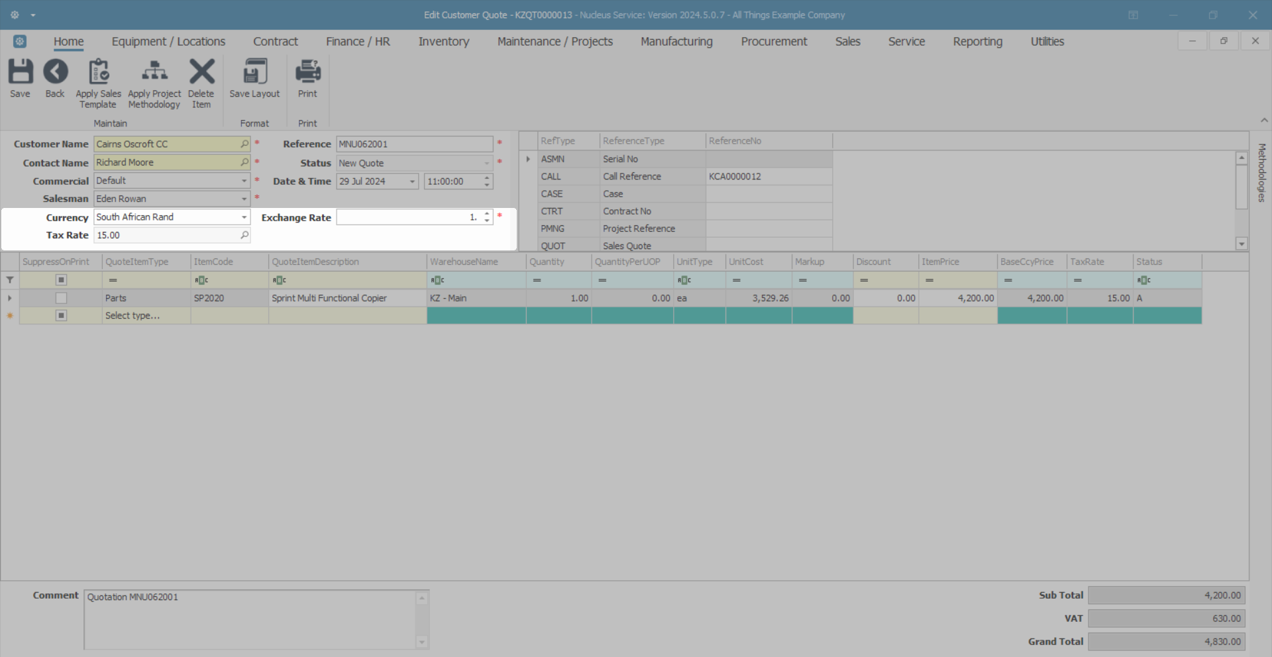Image resolution: width=1272 pixels, height=657 pixels.
Task: Adjust the time 11:00:00 with the spinner
Action: pos(487,181)
